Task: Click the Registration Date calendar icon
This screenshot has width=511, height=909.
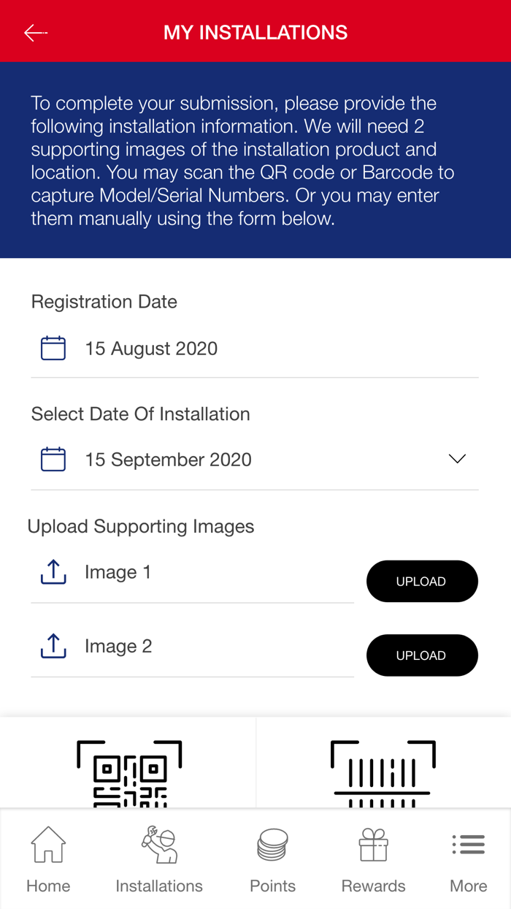Action: tap(53, 349)
